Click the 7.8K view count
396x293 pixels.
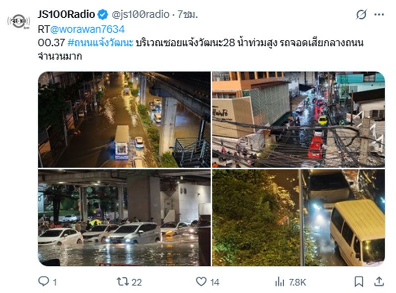pos(298,282)
